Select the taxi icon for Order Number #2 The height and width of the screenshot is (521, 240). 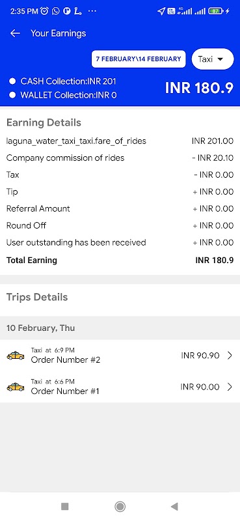click(x=15, y=356)
